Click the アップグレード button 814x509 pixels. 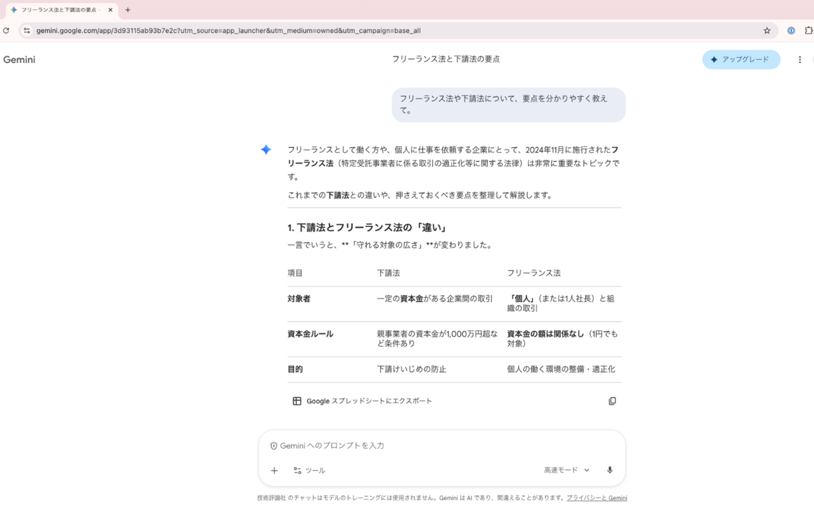[741, 60]
